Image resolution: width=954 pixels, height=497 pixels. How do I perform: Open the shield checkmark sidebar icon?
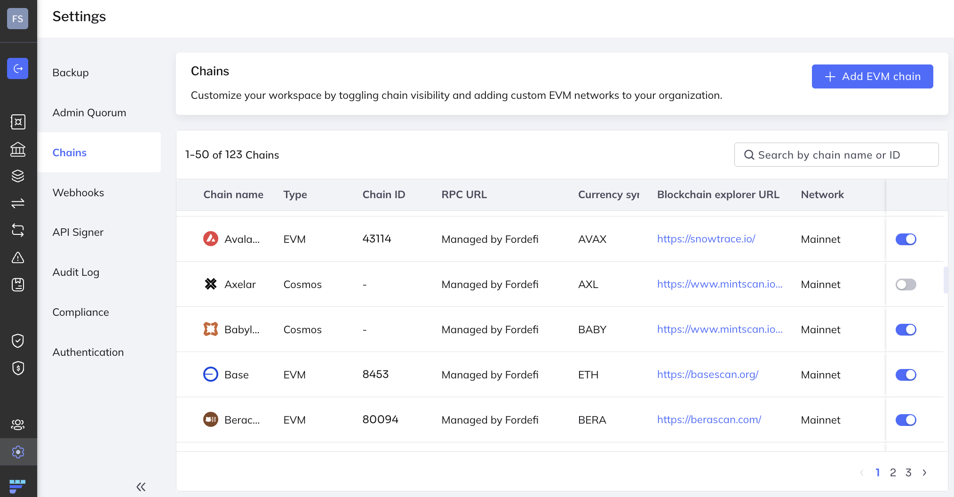(x=18, y=340)
